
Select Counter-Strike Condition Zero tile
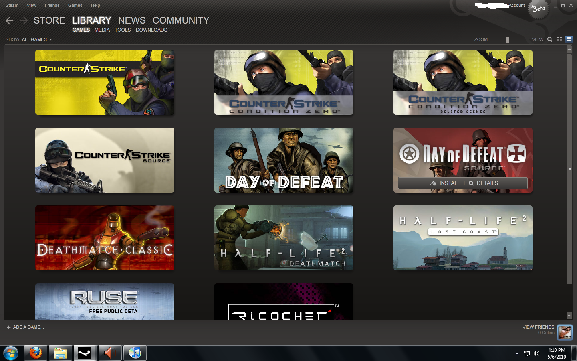(284, 82)
